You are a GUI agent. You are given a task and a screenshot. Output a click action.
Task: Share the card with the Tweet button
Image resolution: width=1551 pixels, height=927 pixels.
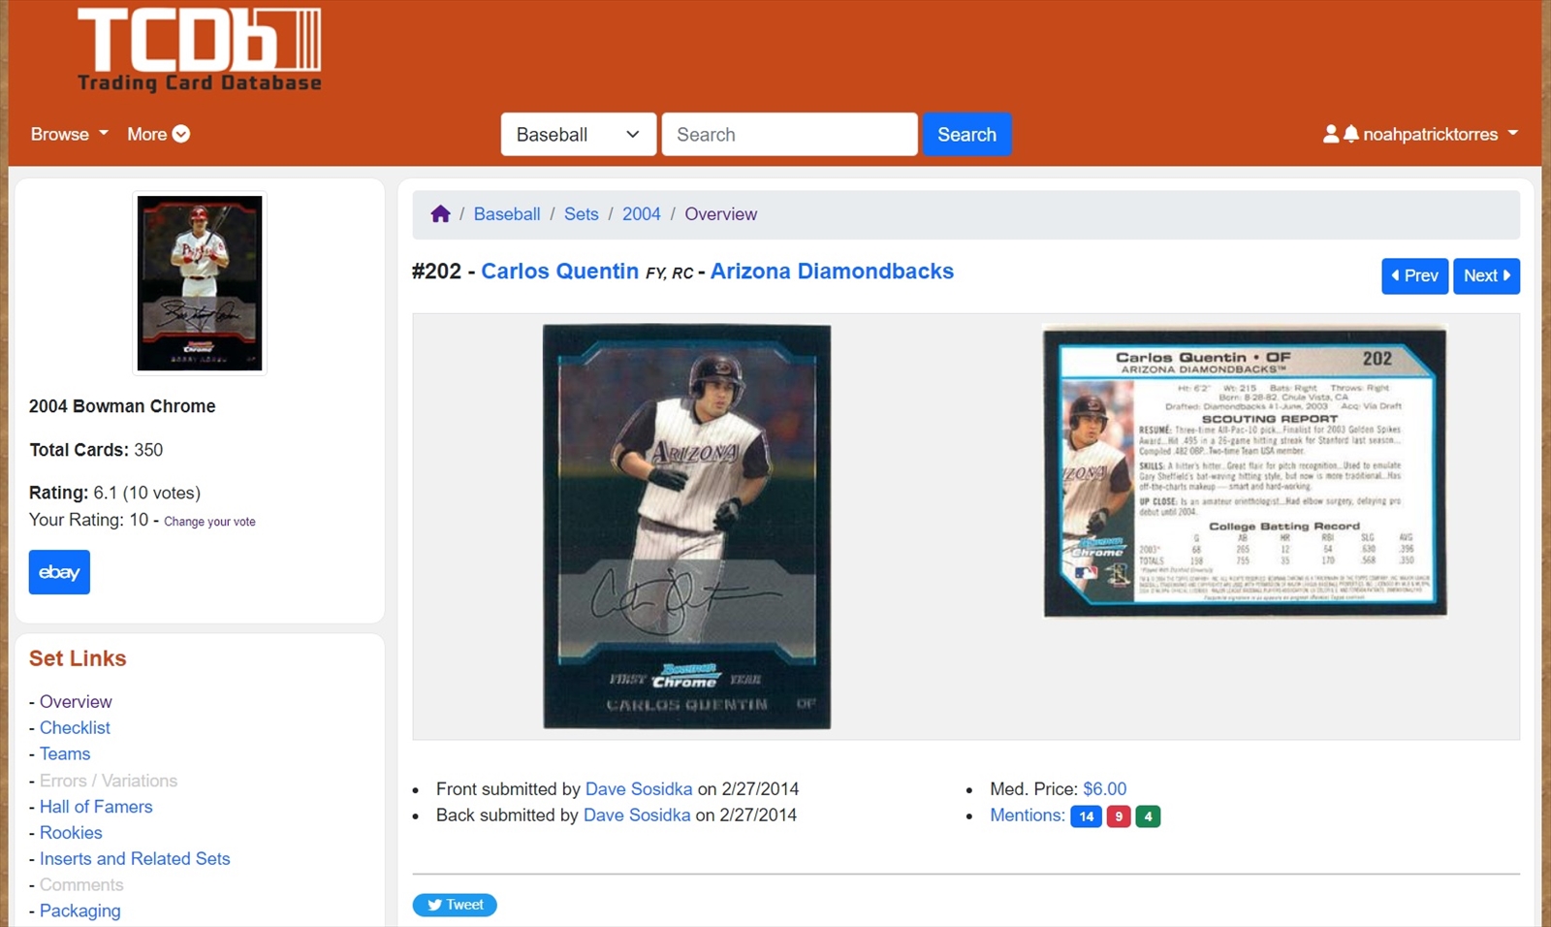tap(455, 905)
